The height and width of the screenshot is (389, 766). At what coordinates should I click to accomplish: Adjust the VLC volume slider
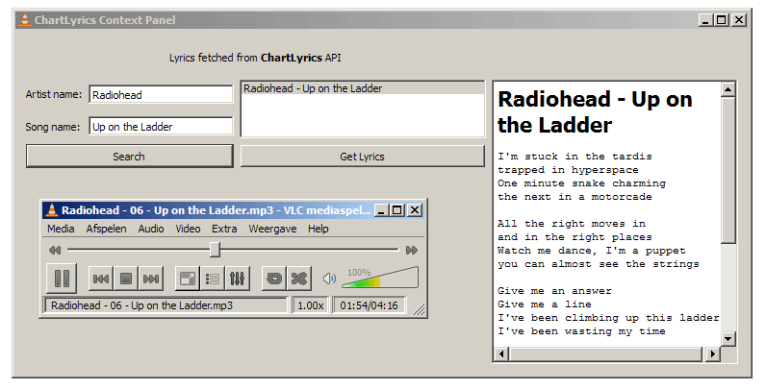(x=380, y=278)
